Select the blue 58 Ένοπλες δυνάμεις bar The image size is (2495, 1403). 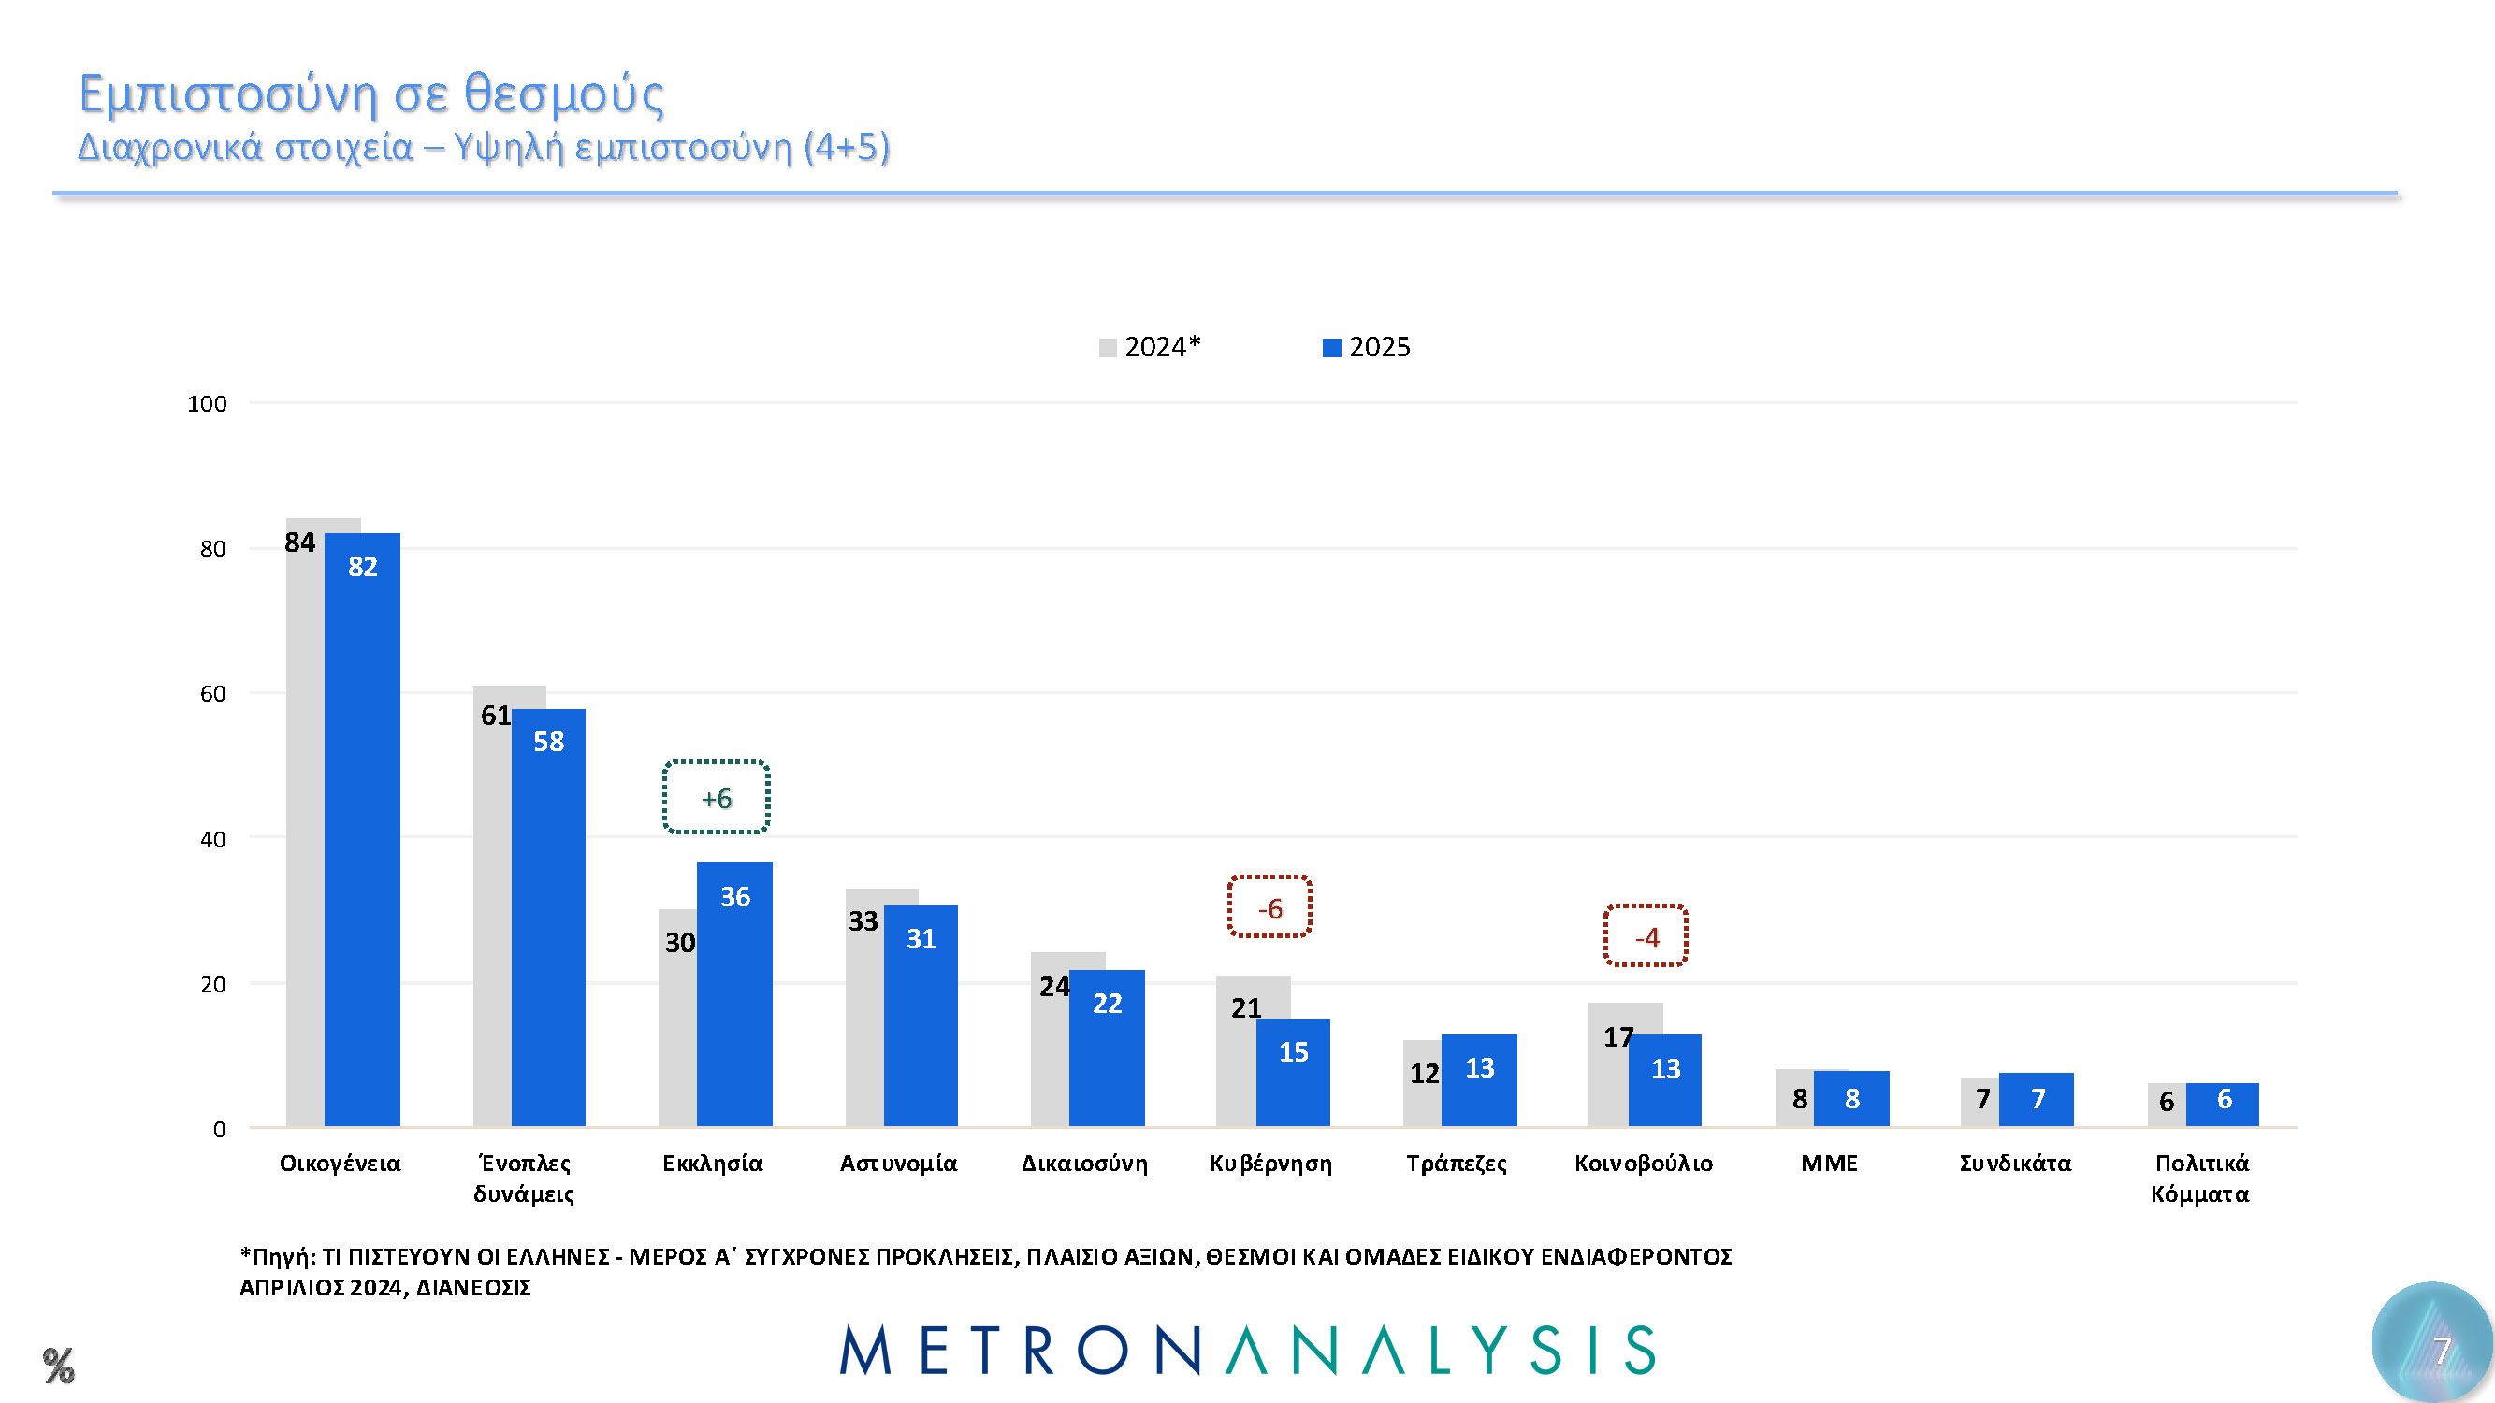(548, 919)
